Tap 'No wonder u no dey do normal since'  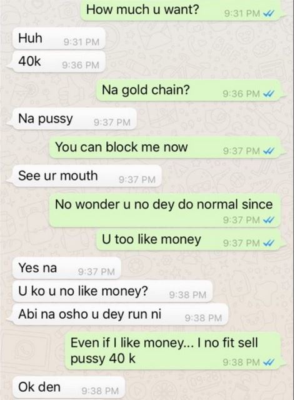[x=165, y=211]
